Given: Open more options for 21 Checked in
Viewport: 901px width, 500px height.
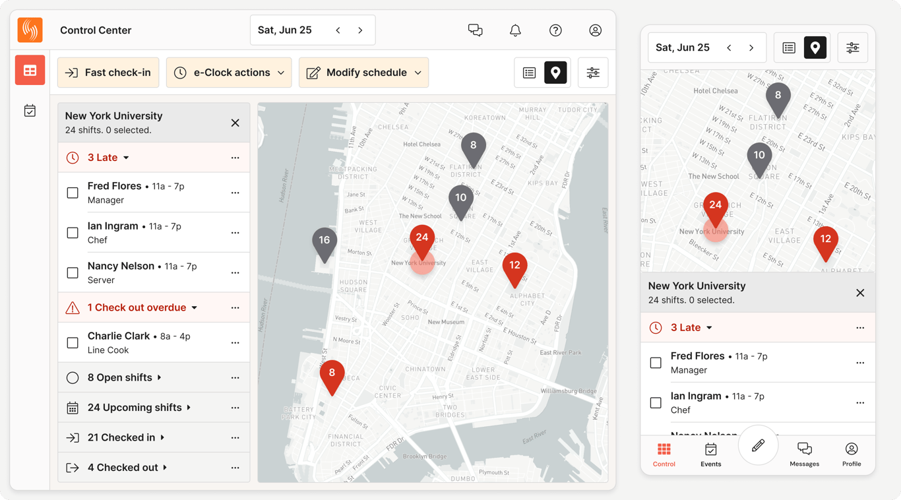Looking at the screenshot, I should [235, 437].
